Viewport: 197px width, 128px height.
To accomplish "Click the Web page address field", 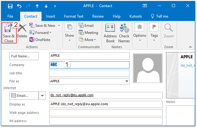I will 106,113.
